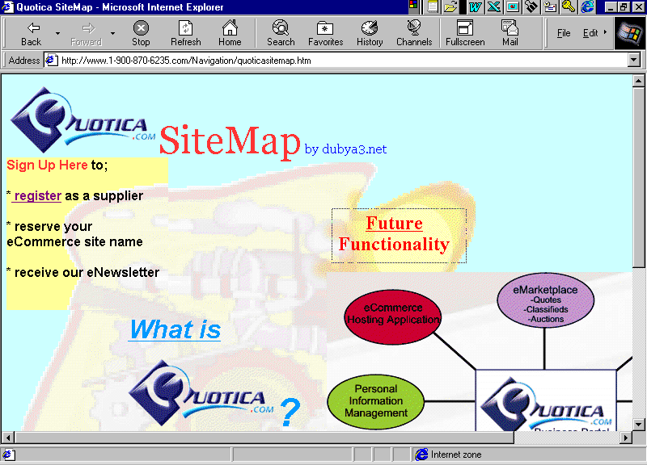The image size is (647, 465).
Task: Click the blue question mark graphic
Action: point(290,412)
